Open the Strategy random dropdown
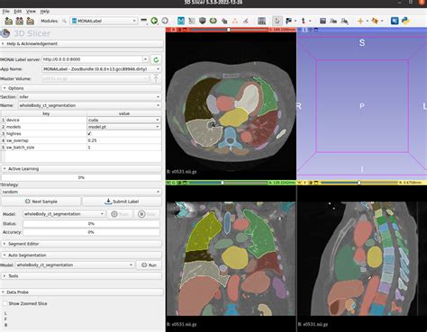The height and width of the screenshot is (332, 427). (x=81, y=192)
